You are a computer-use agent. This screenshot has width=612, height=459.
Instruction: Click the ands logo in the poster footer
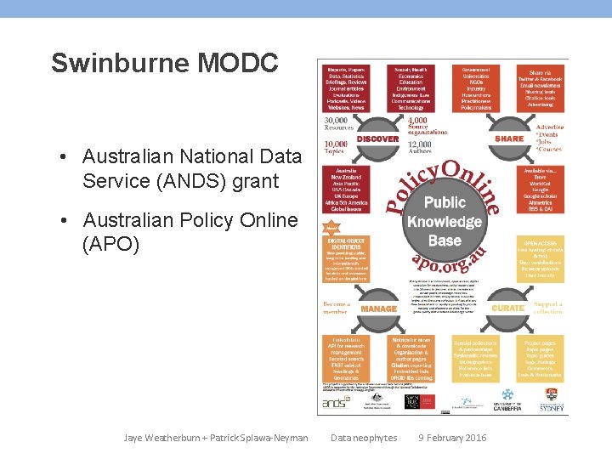tap(336, 402)
